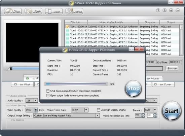
Task: Click the Clear list button
Action: 54,11
